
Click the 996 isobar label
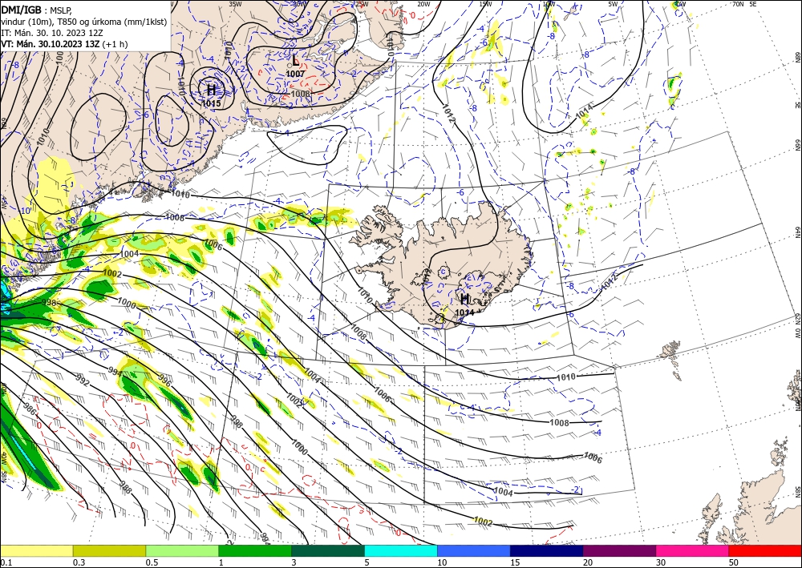click(164, 381)
